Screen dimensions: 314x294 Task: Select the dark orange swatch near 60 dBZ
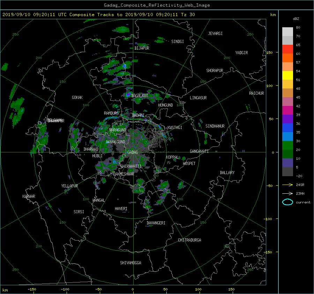(287, 58)
